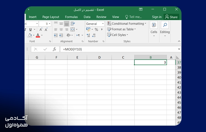Click Increase Decimal icon
Viewport: 206px width, 132px height.
pos(88,35)
